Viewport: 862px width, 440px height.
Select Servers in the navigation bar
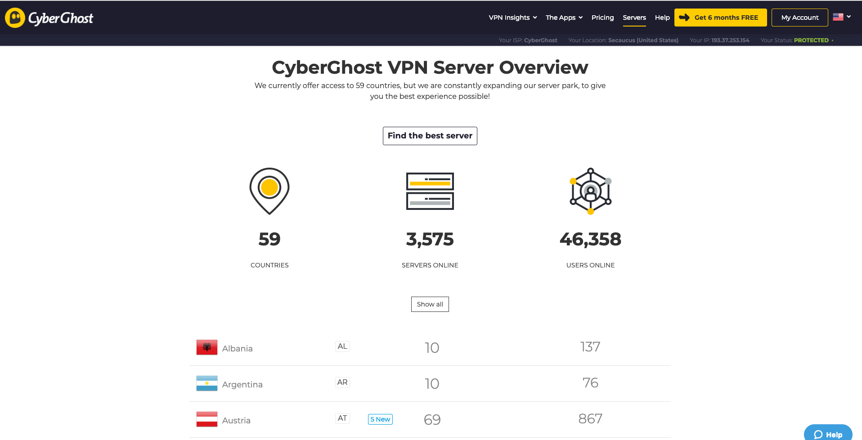634,18
